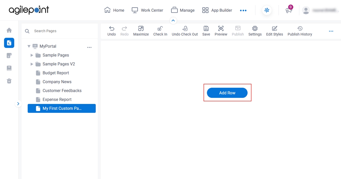Open the Customer Feedbacks page
Screen dimensions: 341x179
tap(62, 91)
